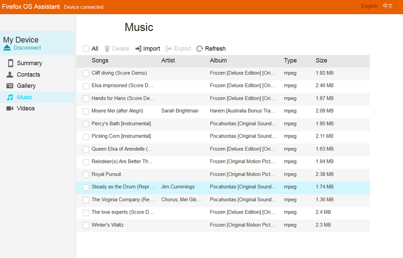Click the Artist column header
403x258 pixels.
168,61
